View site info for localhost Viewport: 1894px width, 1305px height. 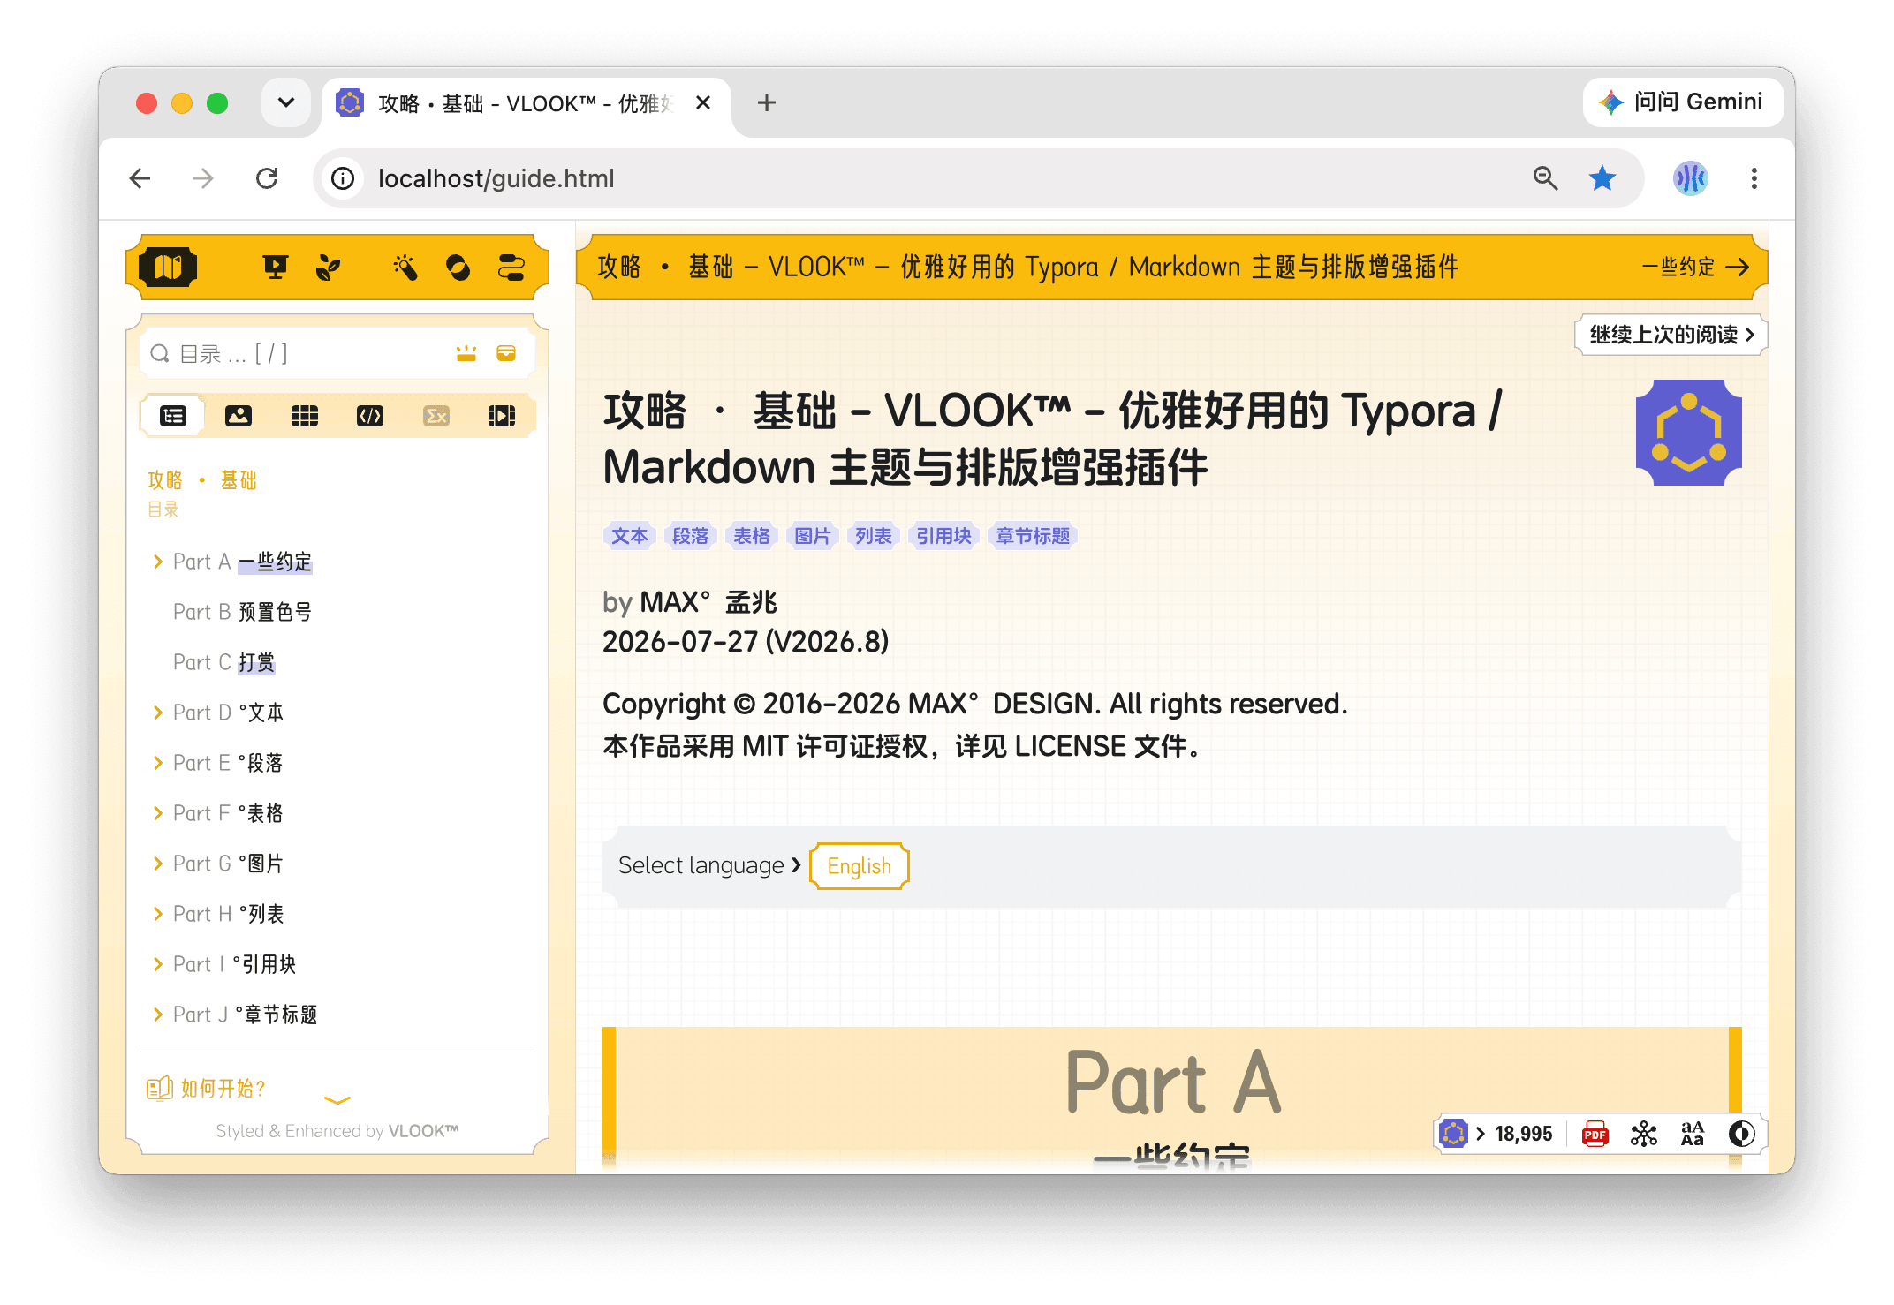coord(344,178)
